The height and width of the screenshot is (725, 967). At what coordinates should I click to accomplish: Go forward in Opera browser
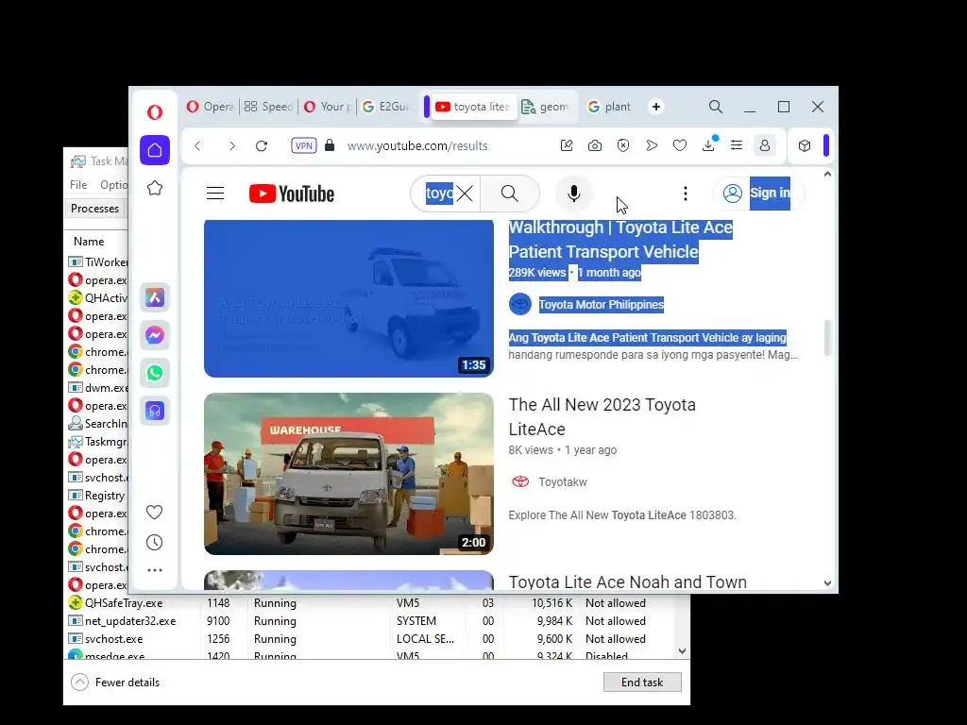click(232, 146)
